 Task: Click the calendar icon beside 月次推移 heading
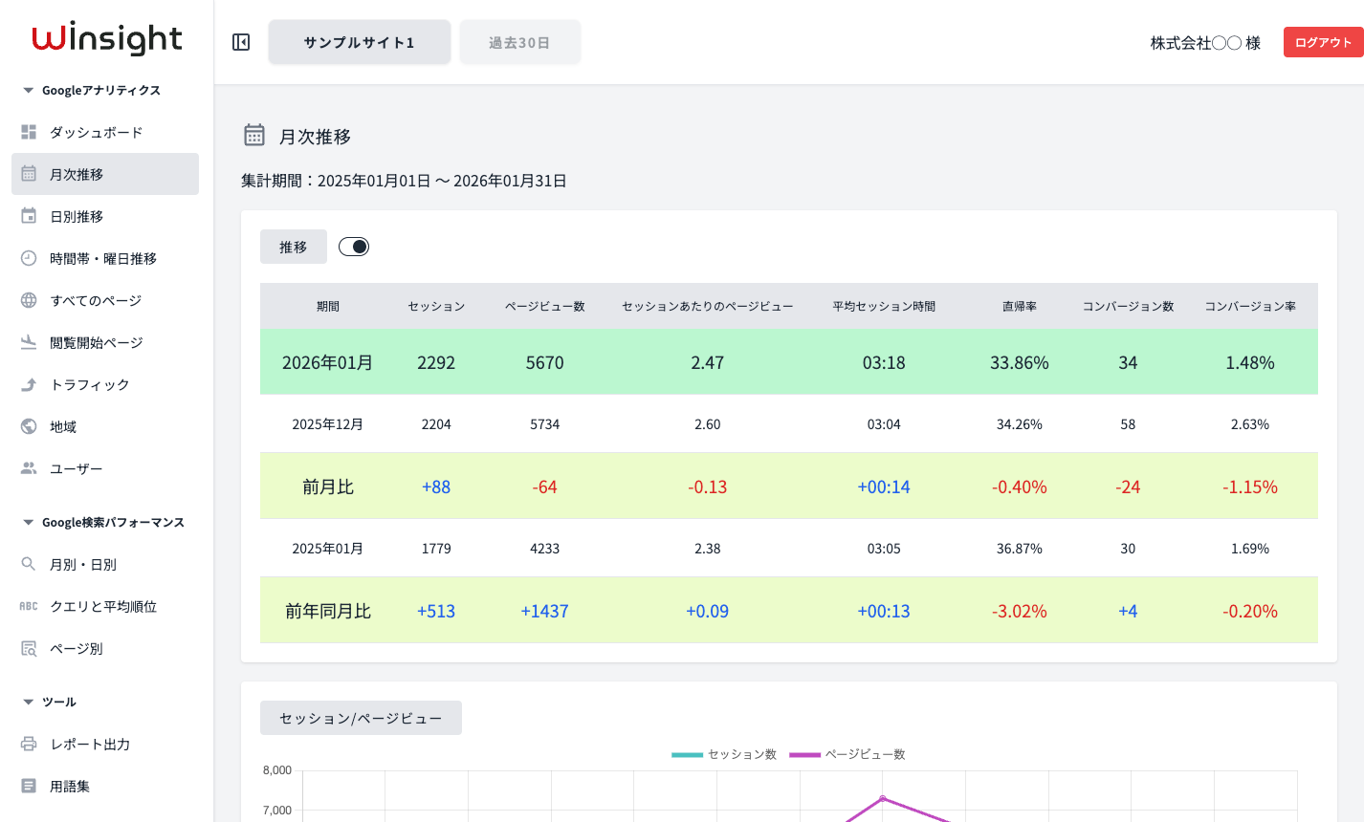pyautogui.click(x=253, y=135)
